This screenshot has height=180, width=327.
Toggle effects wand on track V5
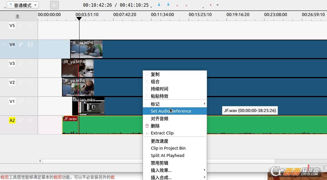point(21,25)
